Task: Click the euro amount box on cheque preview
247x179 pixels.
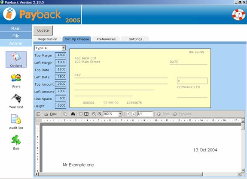Action: 192,81
